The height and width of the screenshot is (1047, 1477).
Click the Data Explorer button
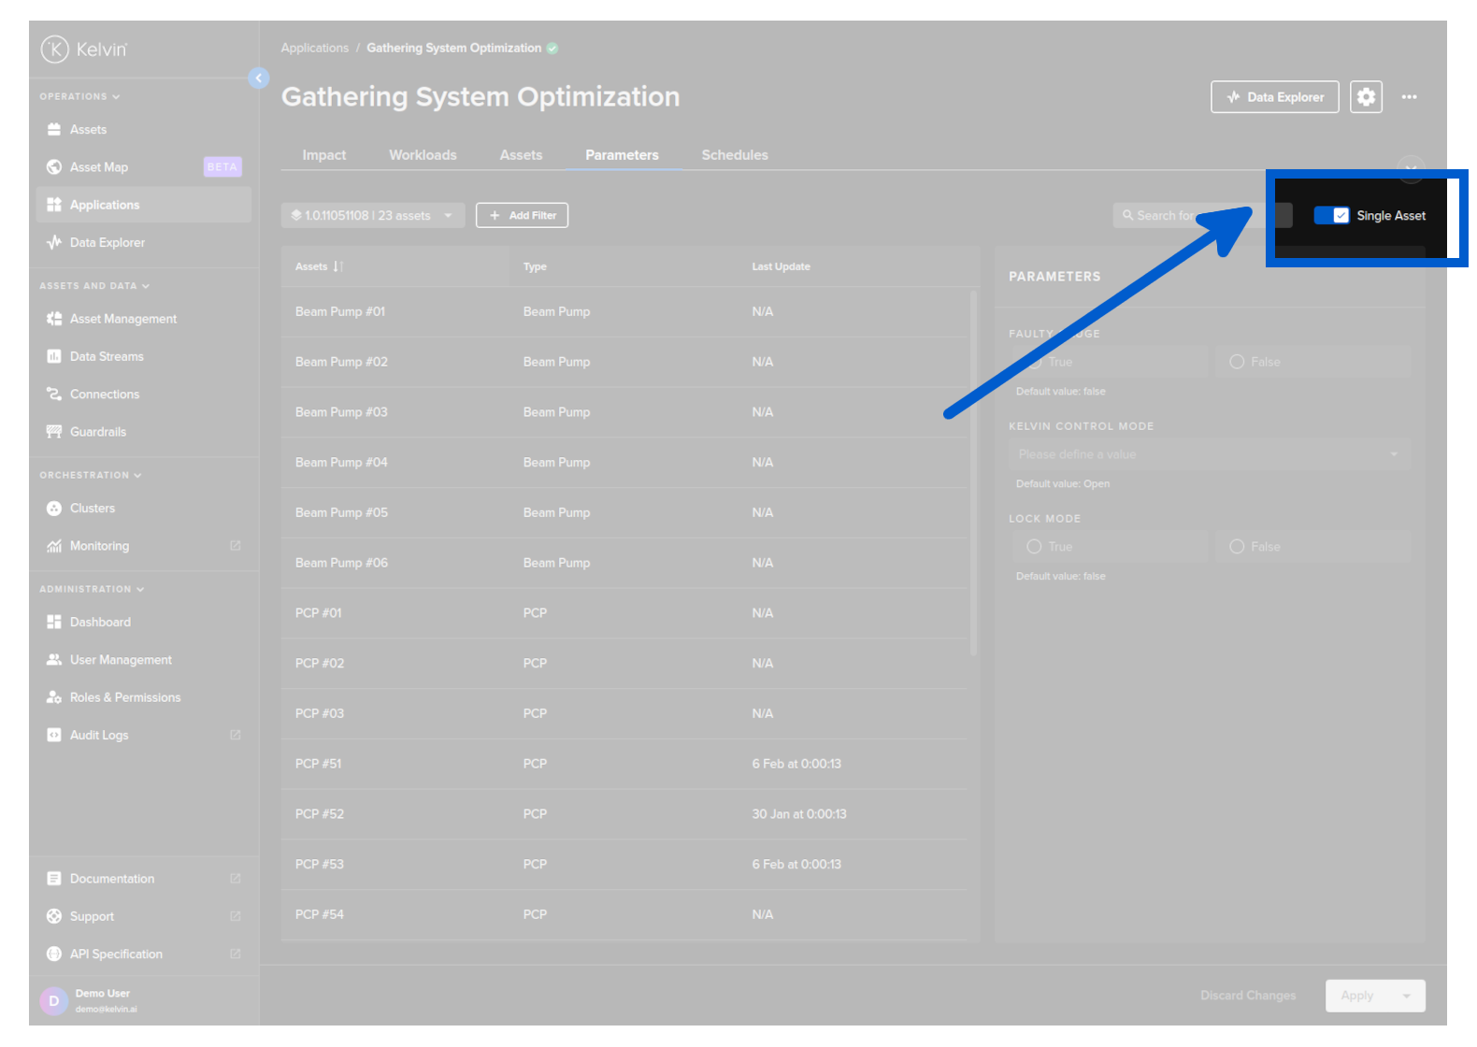tap(1274, 96)
